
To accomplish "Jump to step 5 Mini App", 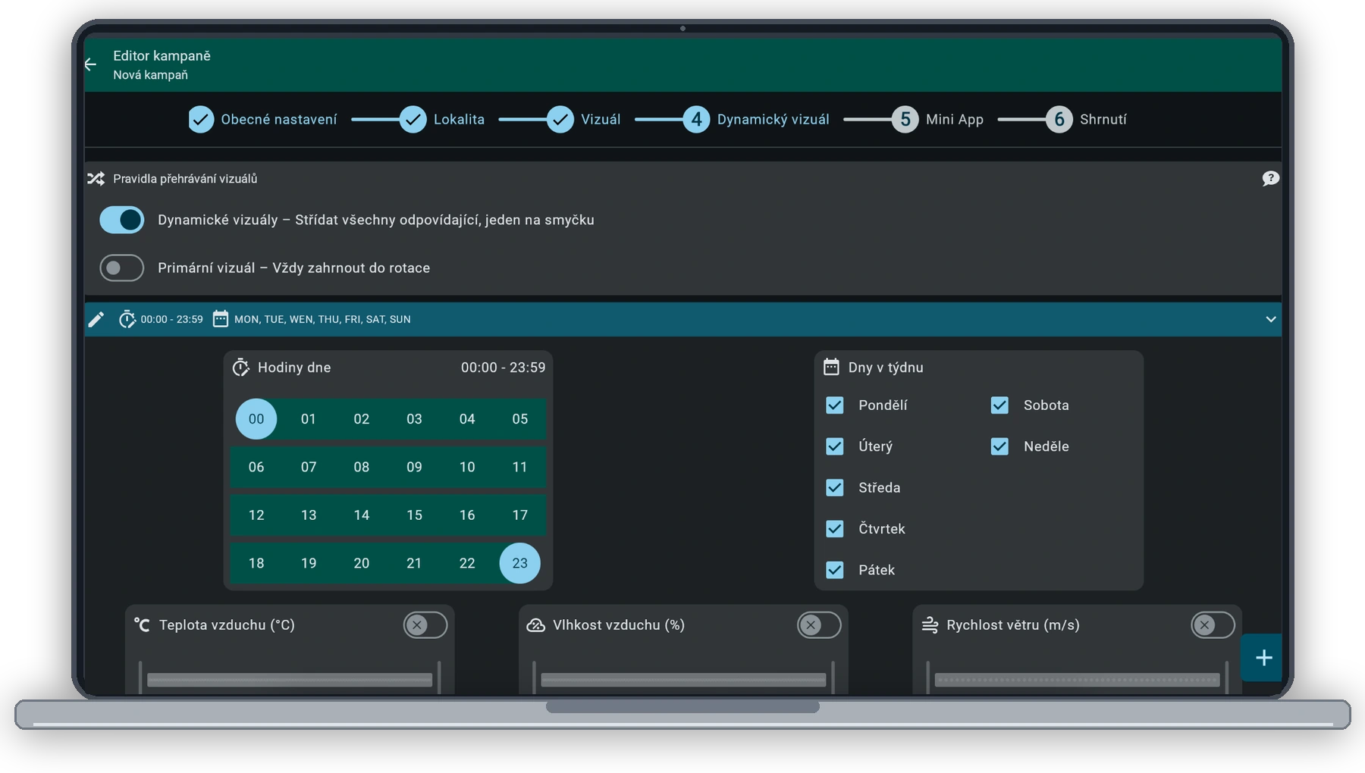I will (937, 119).
